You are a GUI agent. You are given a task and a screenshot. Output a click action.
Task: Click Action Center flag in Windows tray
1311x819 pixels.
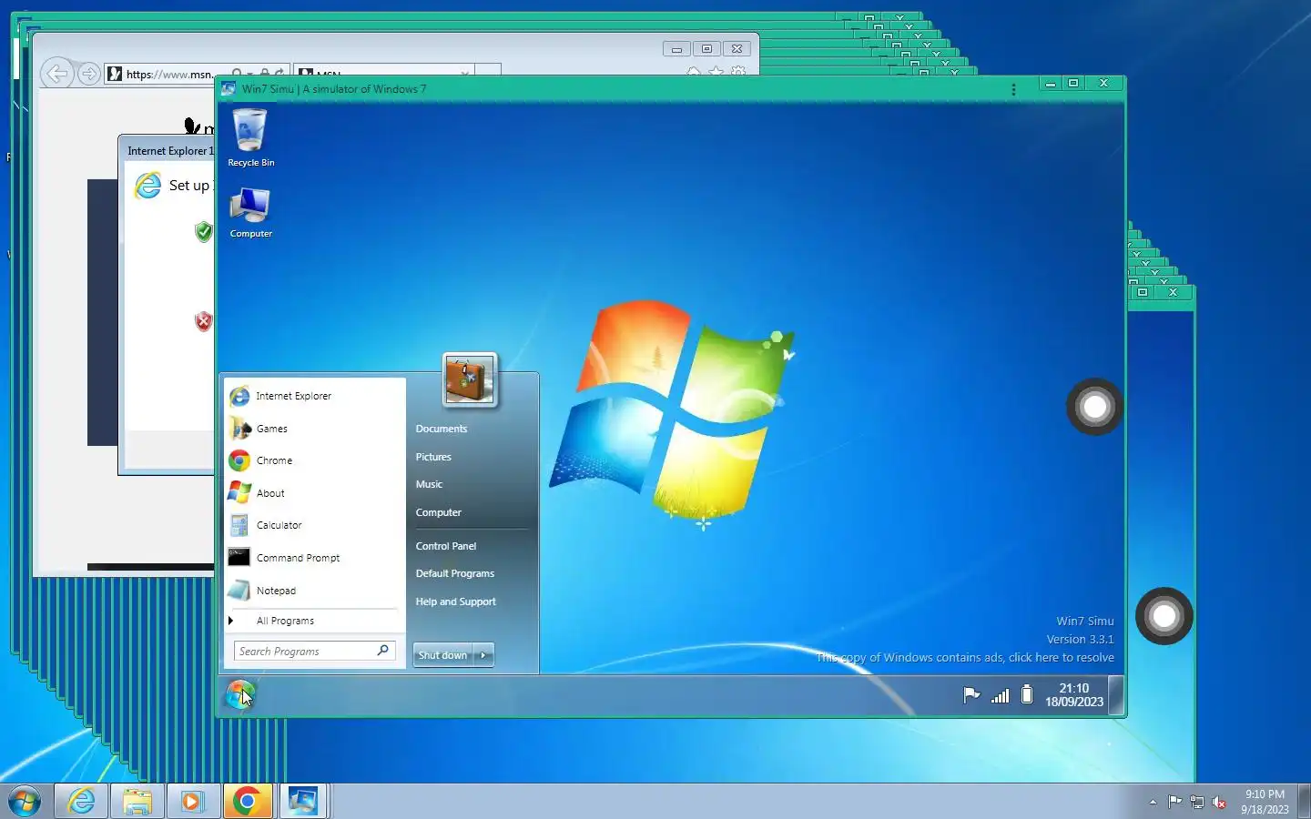pyautogui.click(x=1175, y=802)
